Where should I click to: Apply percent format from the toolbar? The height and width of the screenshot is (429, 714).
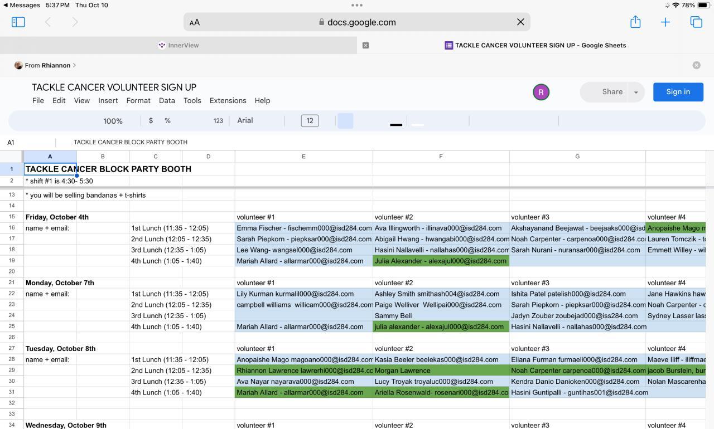[x=167, y=120]
